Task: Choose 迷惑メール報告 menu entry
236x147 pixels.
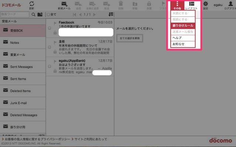Action: [x=183, y=32]
